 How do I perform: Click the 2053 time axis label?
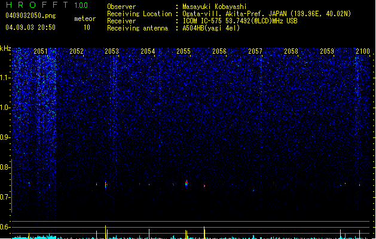point(112,51)
